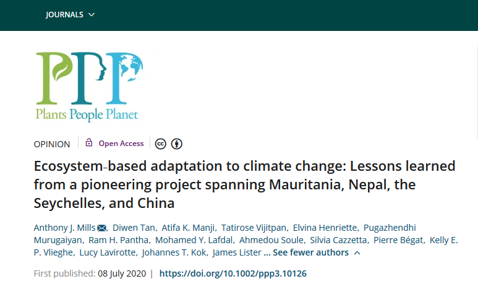Click the up chevron after See fewer authors
Viewport: 478px width, 297px height.
click(x=357, y=253)
